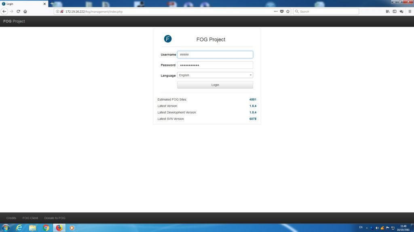Click the FOG Project logo above the login form
Image resolution: width=414 pixels, height=232 pixels.
168,39
